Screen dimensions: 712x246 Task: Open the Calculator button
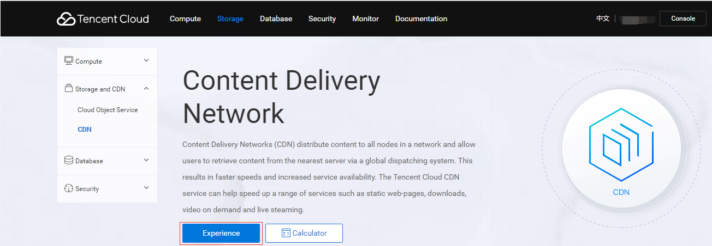coord(304,233)
